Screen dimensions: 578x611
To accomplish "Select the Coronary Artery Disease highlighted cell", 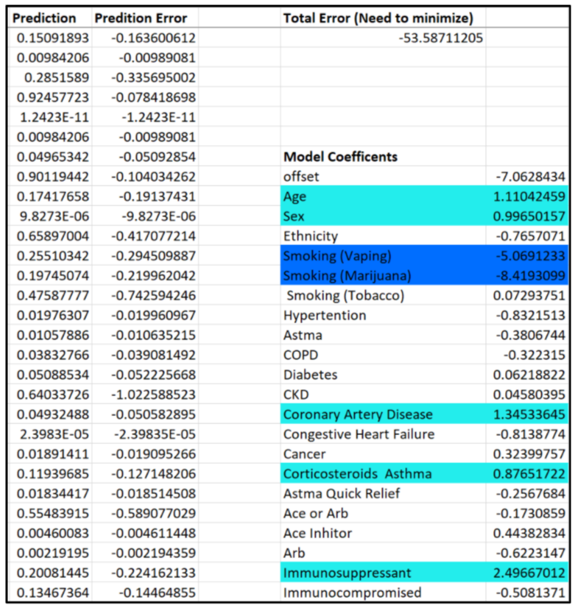I will point(383,414).
